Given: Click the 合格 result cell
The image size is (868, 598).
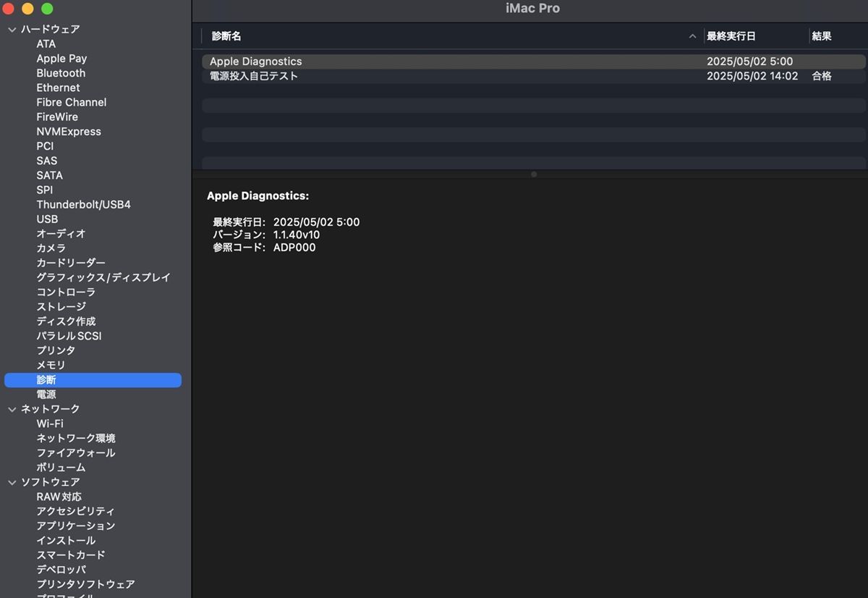Looking at the screenshot, I should (822, 76).
